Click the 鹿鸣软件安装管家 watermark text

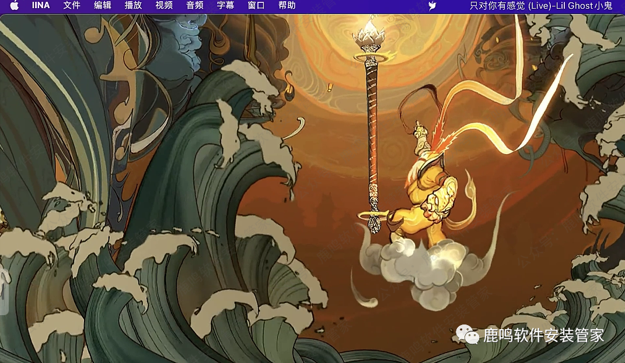[x=543, y=335]
